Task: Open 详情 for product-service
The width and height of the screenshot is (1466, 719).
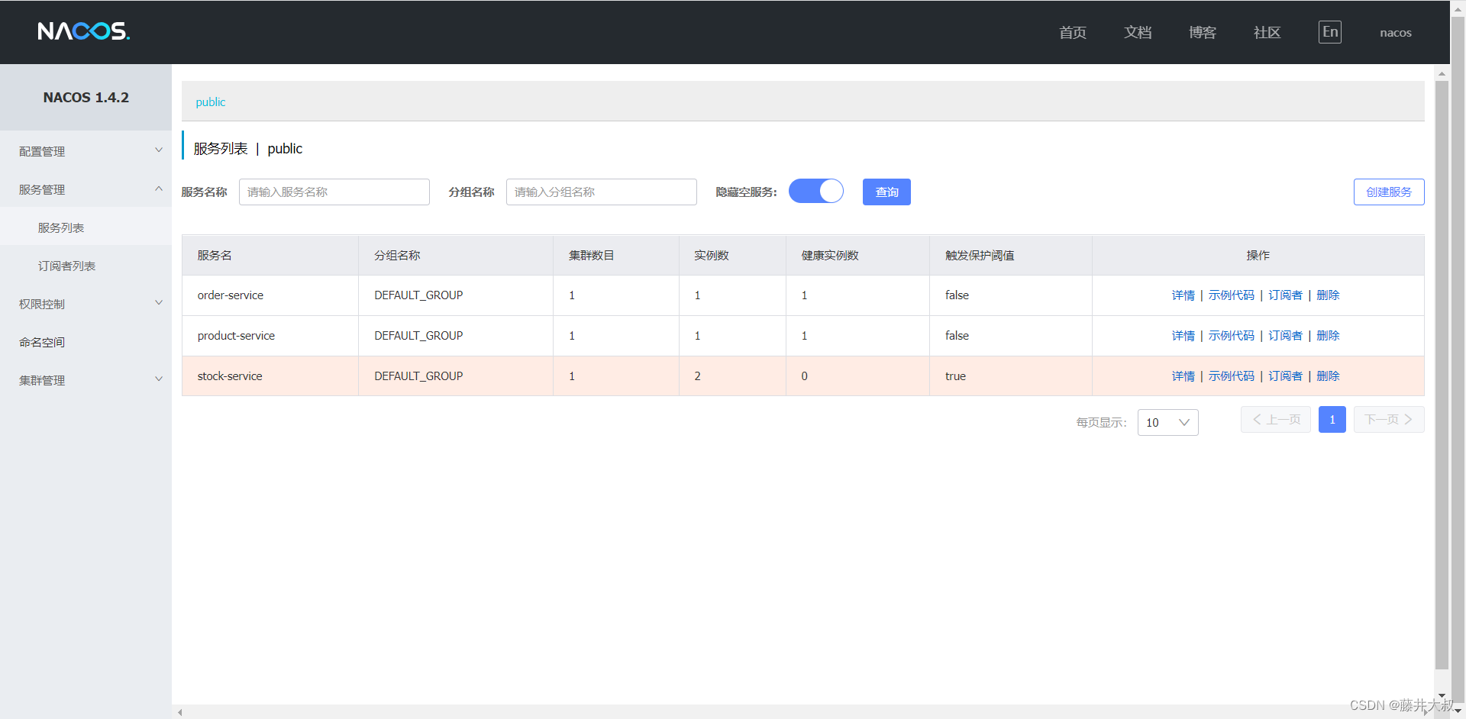Action: tap(1183, 336)
